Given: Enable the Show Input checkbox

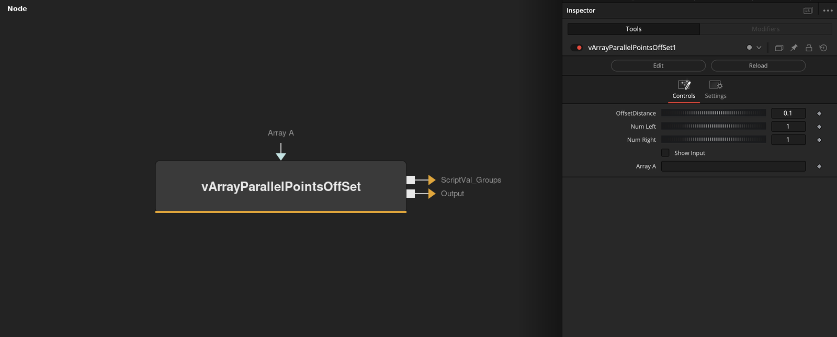Looking at the screenshot, I should point(665,153).
